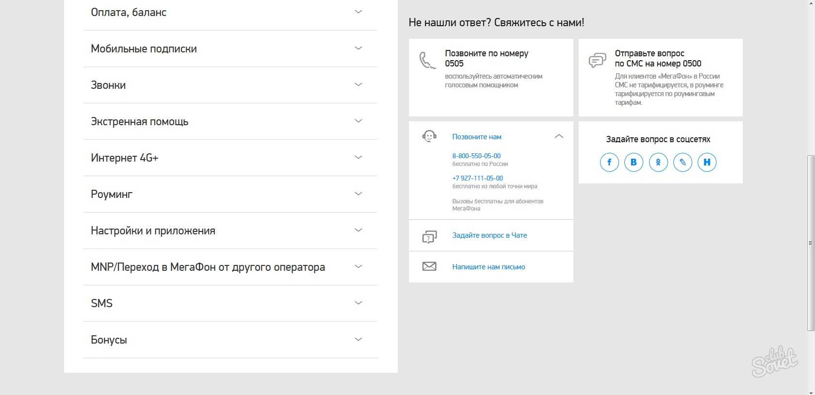Open the 'Напишите нам письмо' link
Image resolution: width=815 pixels, height=395 pixels.
[489, 267]
